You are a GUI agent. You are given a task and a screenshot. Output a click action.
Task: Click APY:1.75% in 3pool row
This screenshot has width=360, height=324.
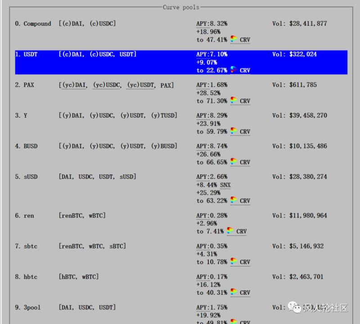(211, 307)
